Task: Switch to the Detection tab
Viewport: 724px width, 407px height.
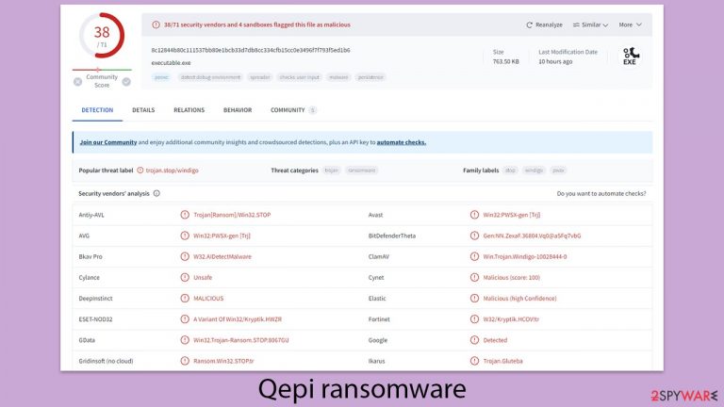Action: tap(97, 110)
